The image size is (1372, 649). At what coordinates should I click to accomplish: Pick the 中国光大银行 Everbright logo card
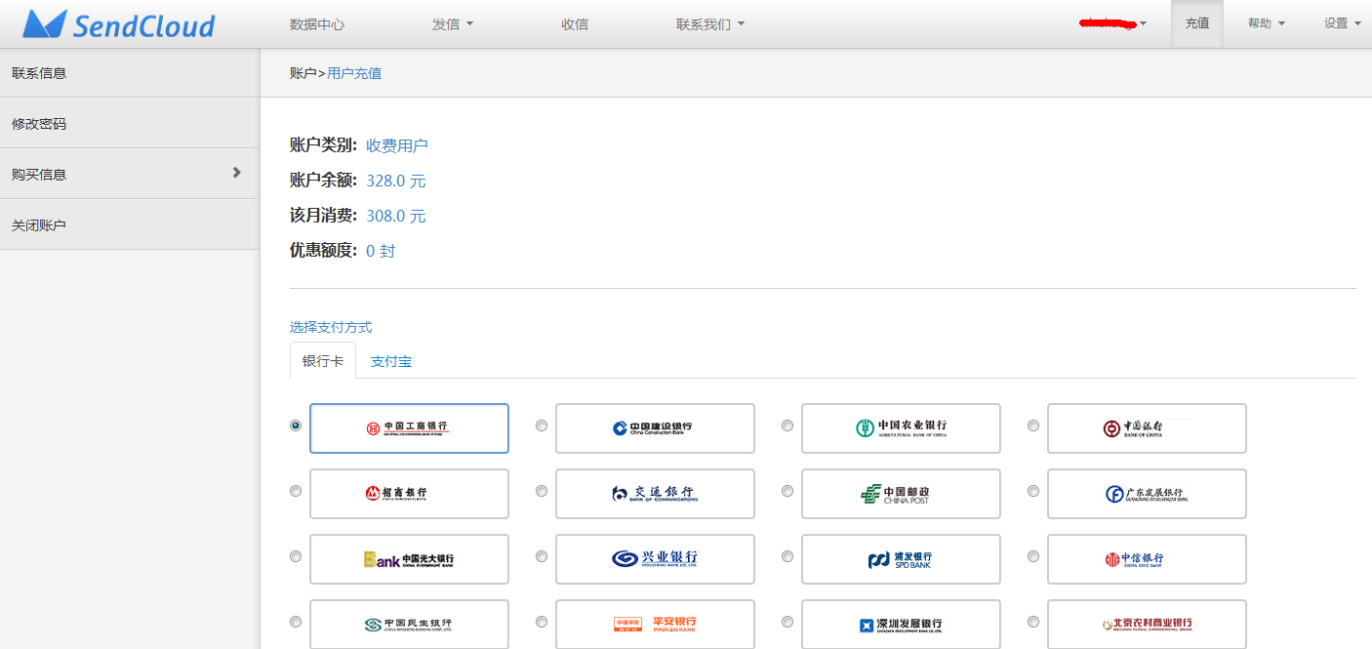tap(409, 559)
